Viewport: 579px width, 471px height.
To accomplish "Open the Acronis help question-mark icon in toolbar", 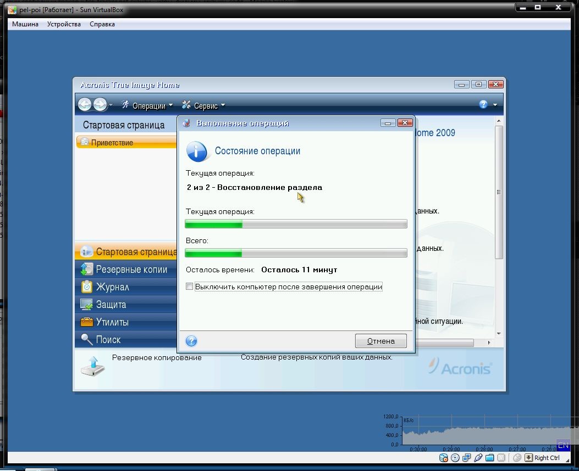I will 483,105.
